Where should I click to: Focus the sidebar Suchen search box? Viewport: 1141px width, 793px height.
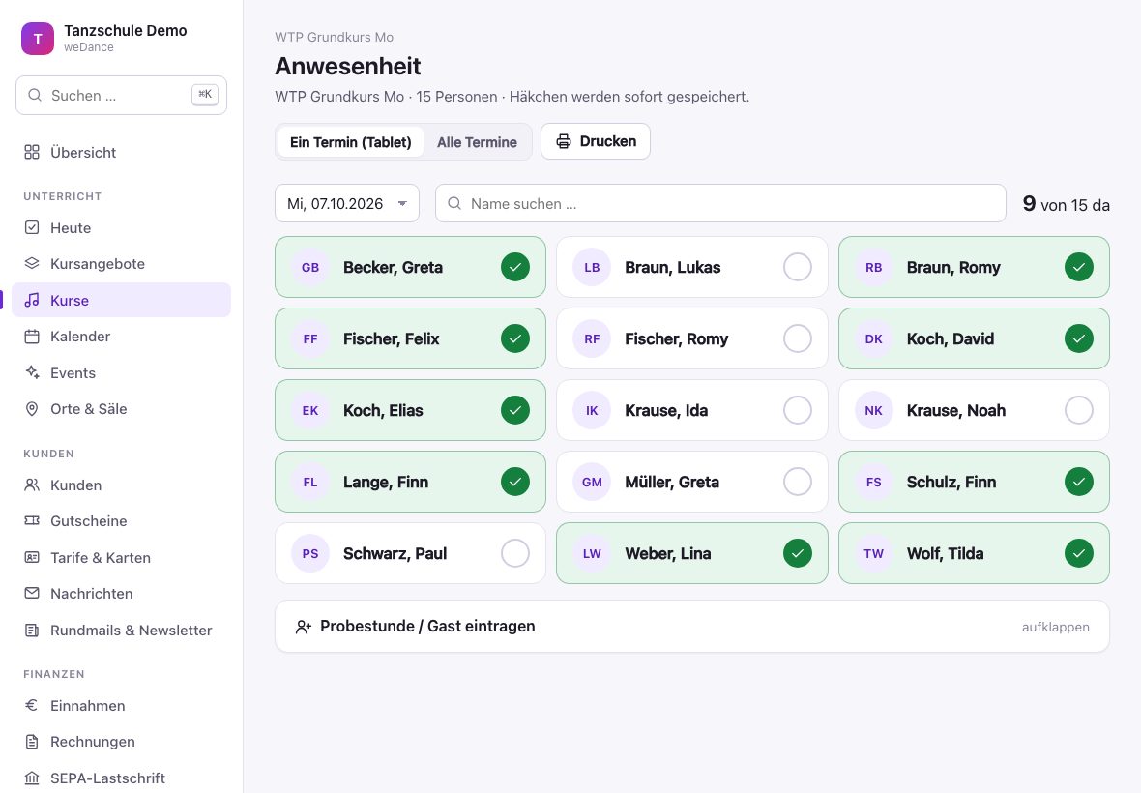tap(122, 96)
